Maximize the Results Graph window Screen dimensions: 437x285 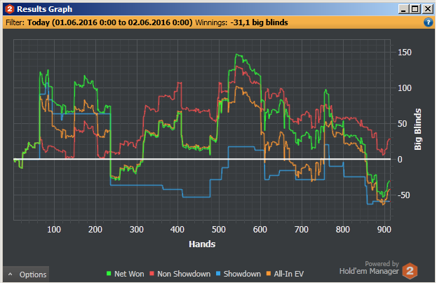pos(415,9)
